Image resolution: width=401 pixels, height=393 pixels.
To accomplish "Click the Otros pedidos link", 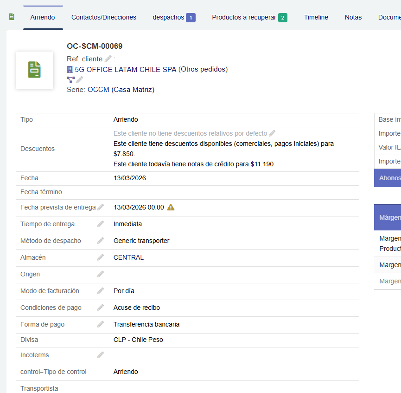I will click(203, 69).
